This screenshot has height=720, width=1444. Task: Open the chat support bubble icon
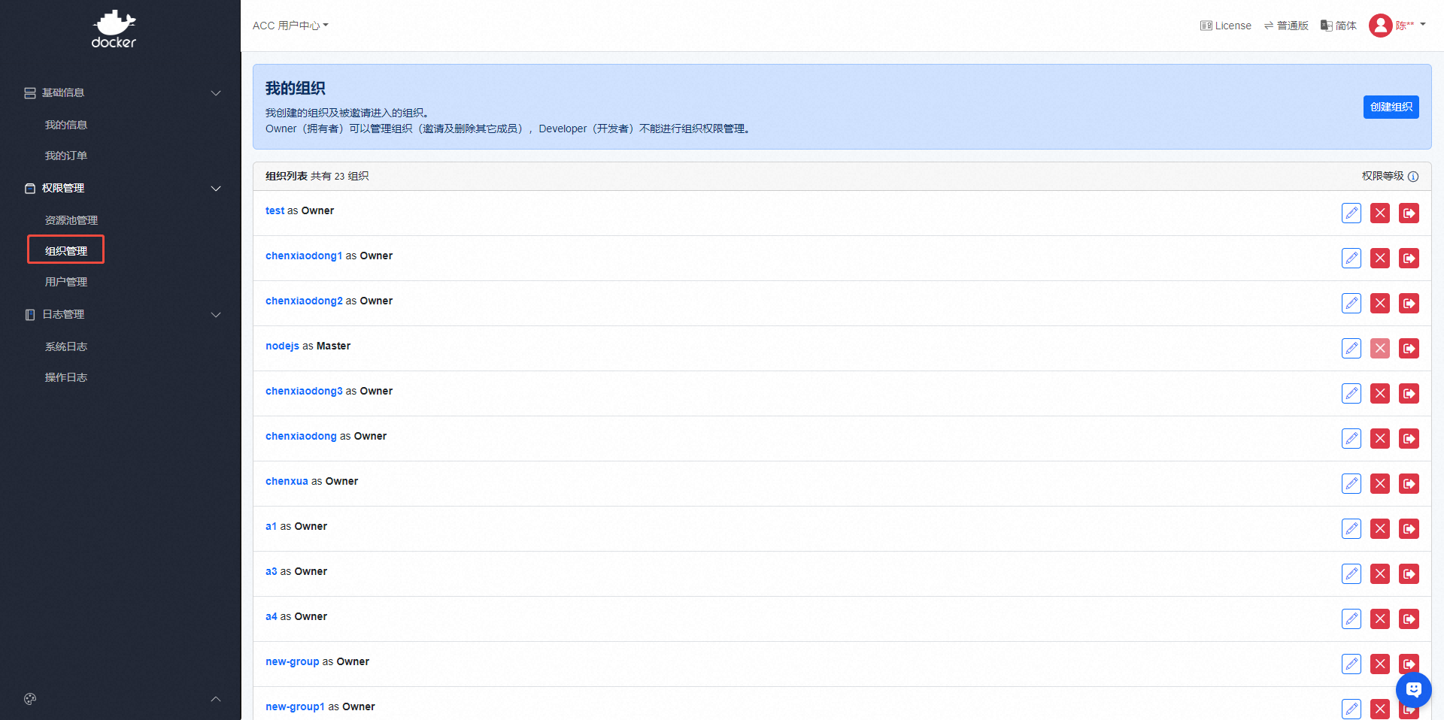(x=1413, y=689)
